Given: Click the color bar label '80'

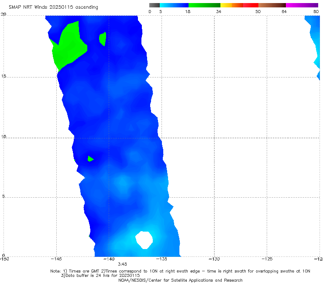Looking at the screenshot, I should pyautogui.click(x=316, y=11).
